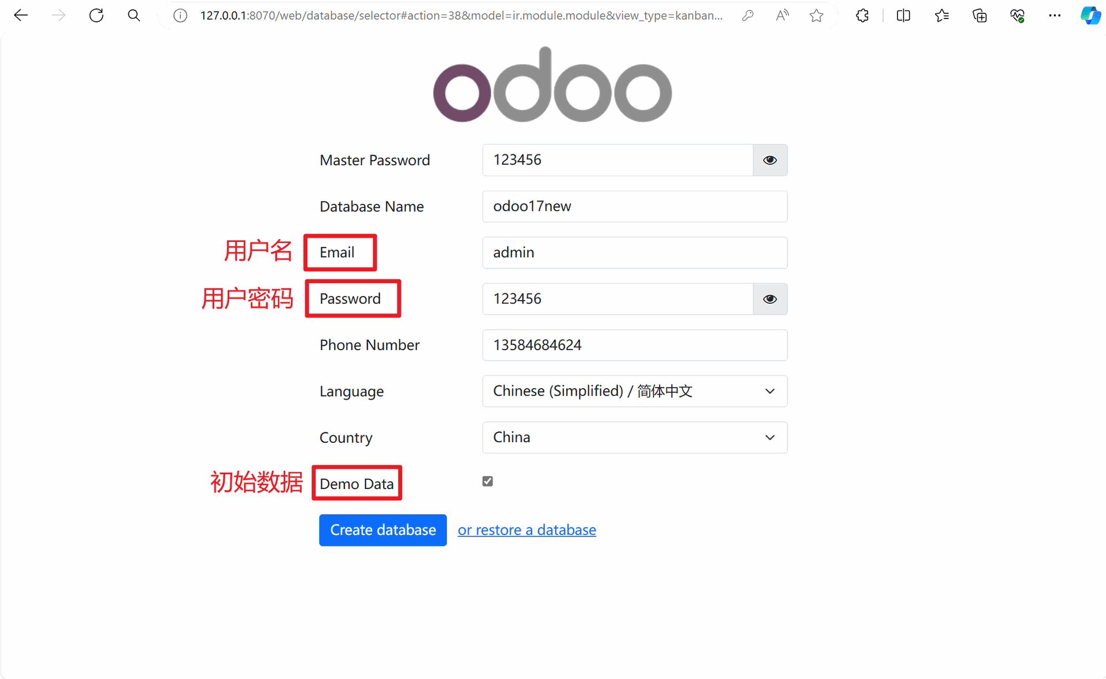Expand the Language dropdown

pyautogui.click(x=635, y=392)
